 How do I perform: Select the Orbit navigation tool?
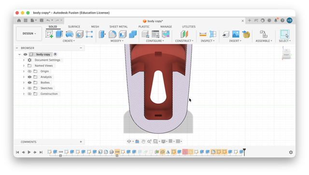pyautogui.click(x=129, y=141)
